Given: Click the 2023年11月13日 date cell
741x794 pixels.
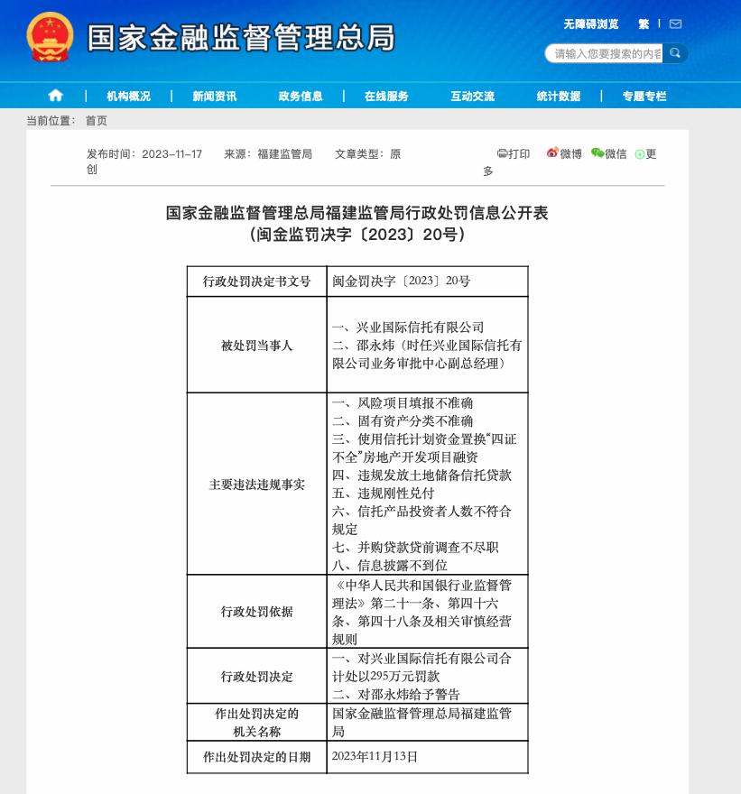Looking at the screenshot, I should coord(428,757).
